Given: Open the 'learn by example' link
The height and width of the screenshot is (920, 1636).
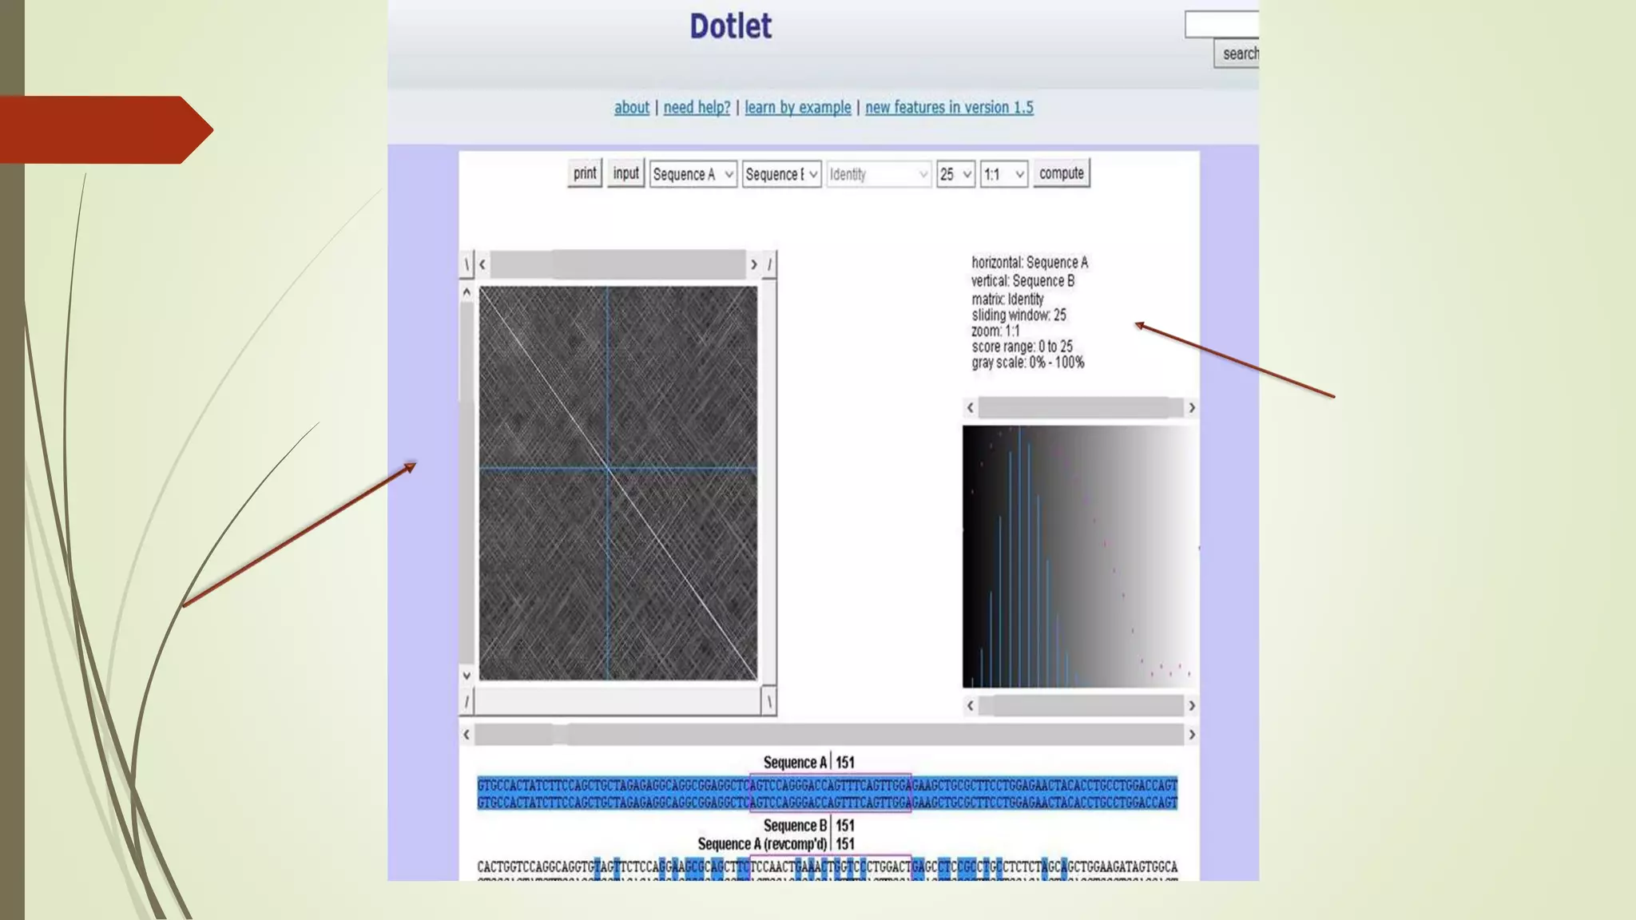Looking at the screenshot, I should pyautogui.click(x=797, y=107).
